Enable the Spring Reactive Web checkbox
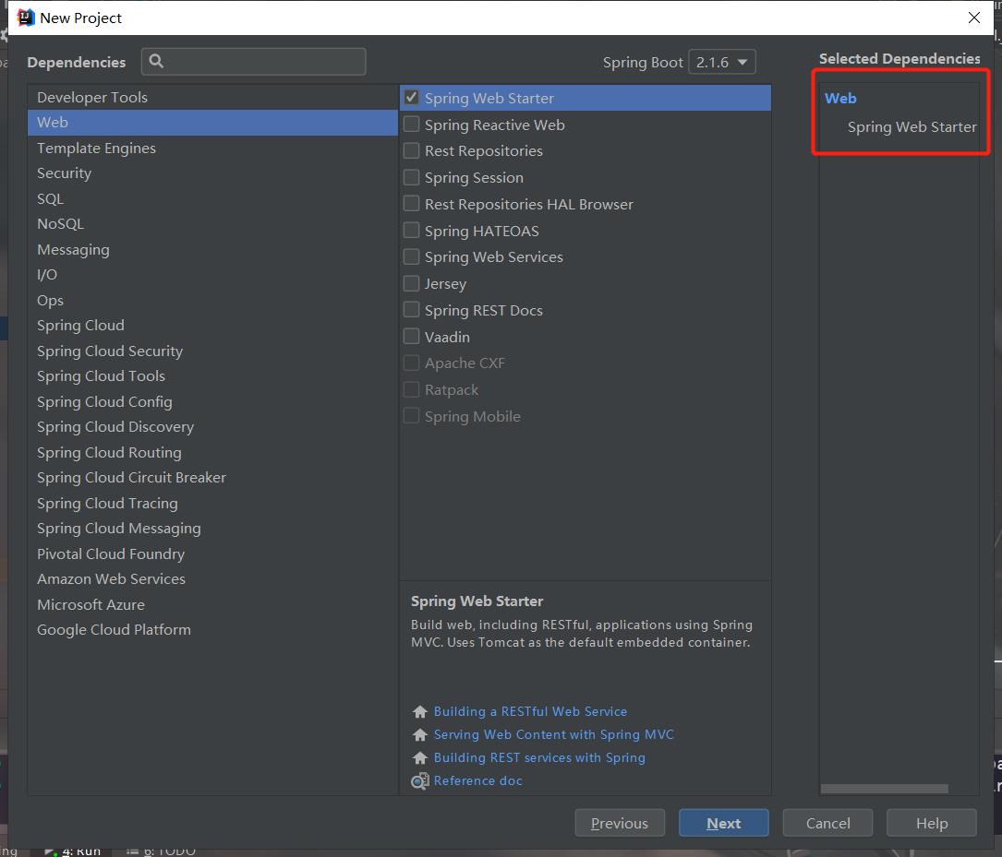1002x857 pixels. pos(412,124)
